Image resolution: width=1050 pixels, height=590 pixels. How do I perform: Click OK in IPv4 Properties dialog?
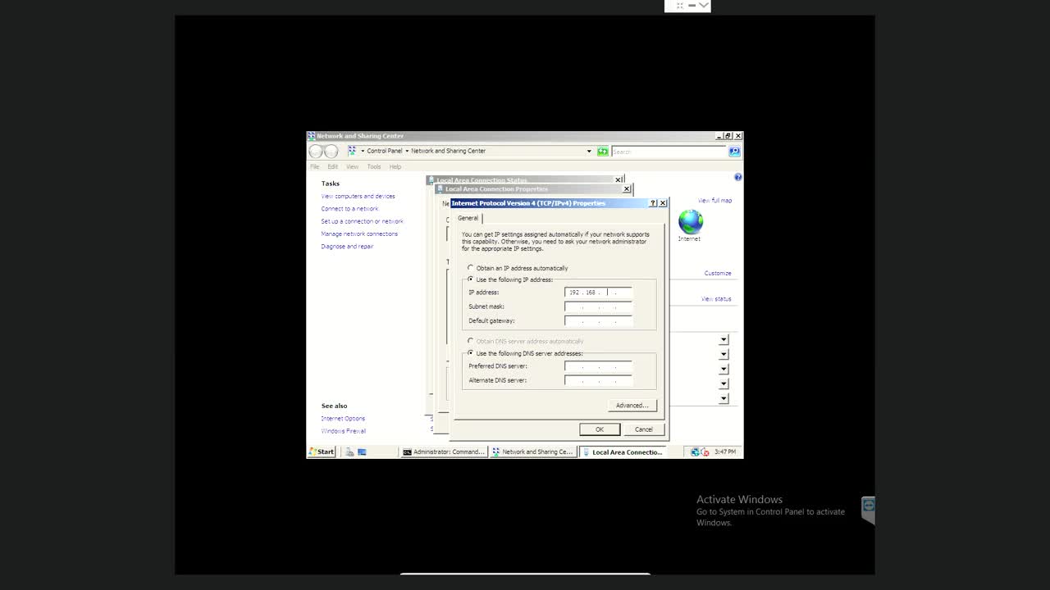[600, 429]
